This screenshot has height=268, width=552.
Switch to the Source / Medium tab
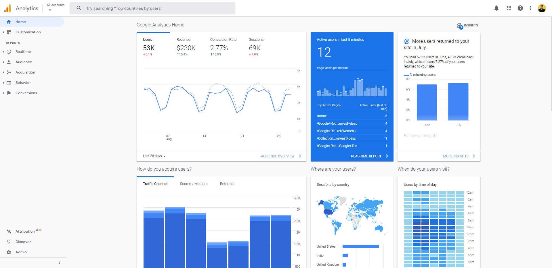tap(194, 184)
